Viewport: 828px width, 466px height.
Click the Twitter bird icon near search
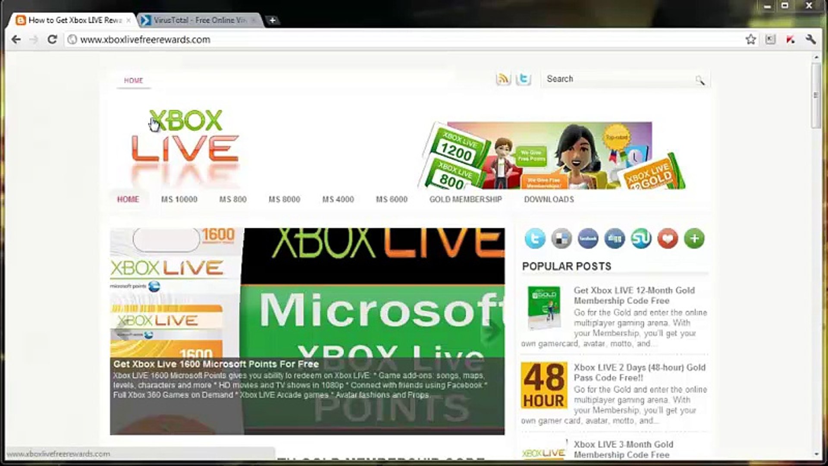[x=524, y=79]
